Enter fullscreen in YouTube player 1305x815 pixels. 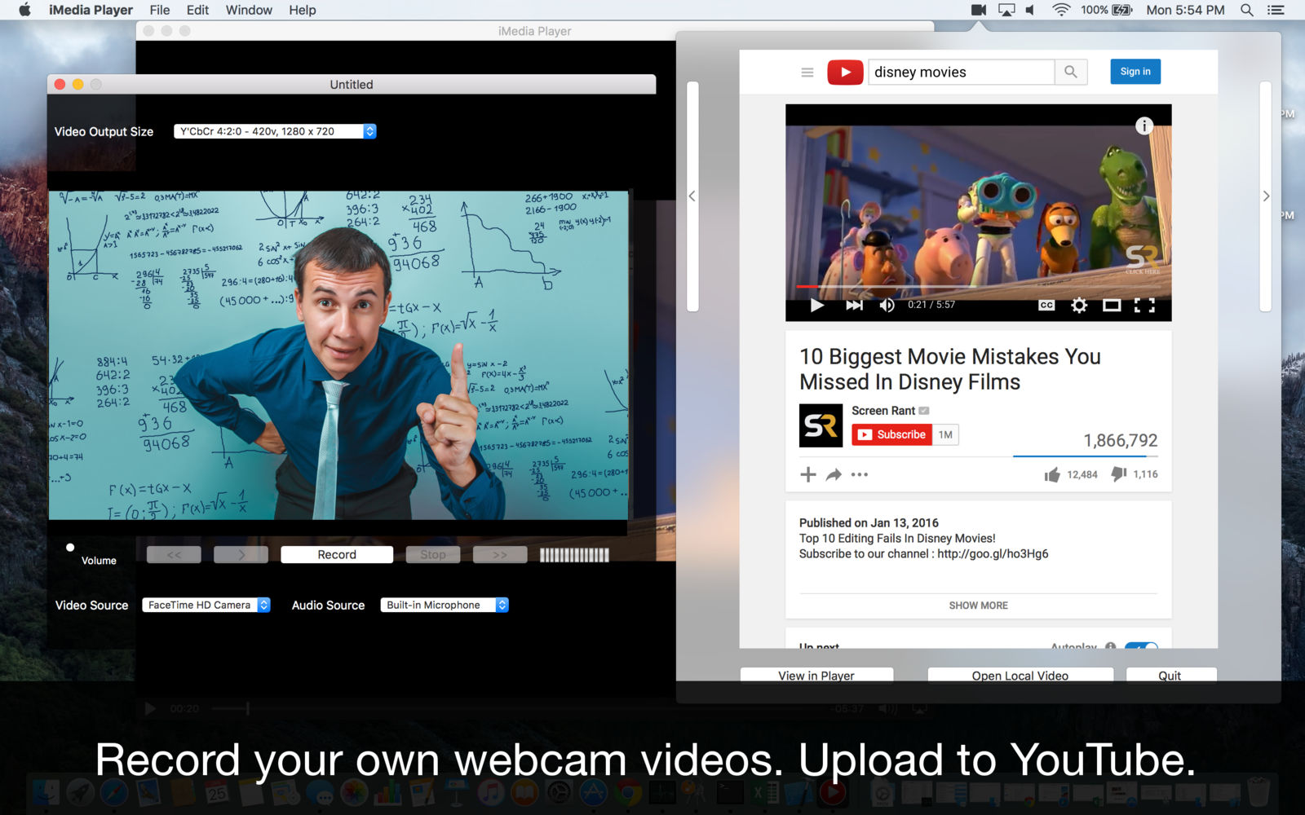point(1144,305)
